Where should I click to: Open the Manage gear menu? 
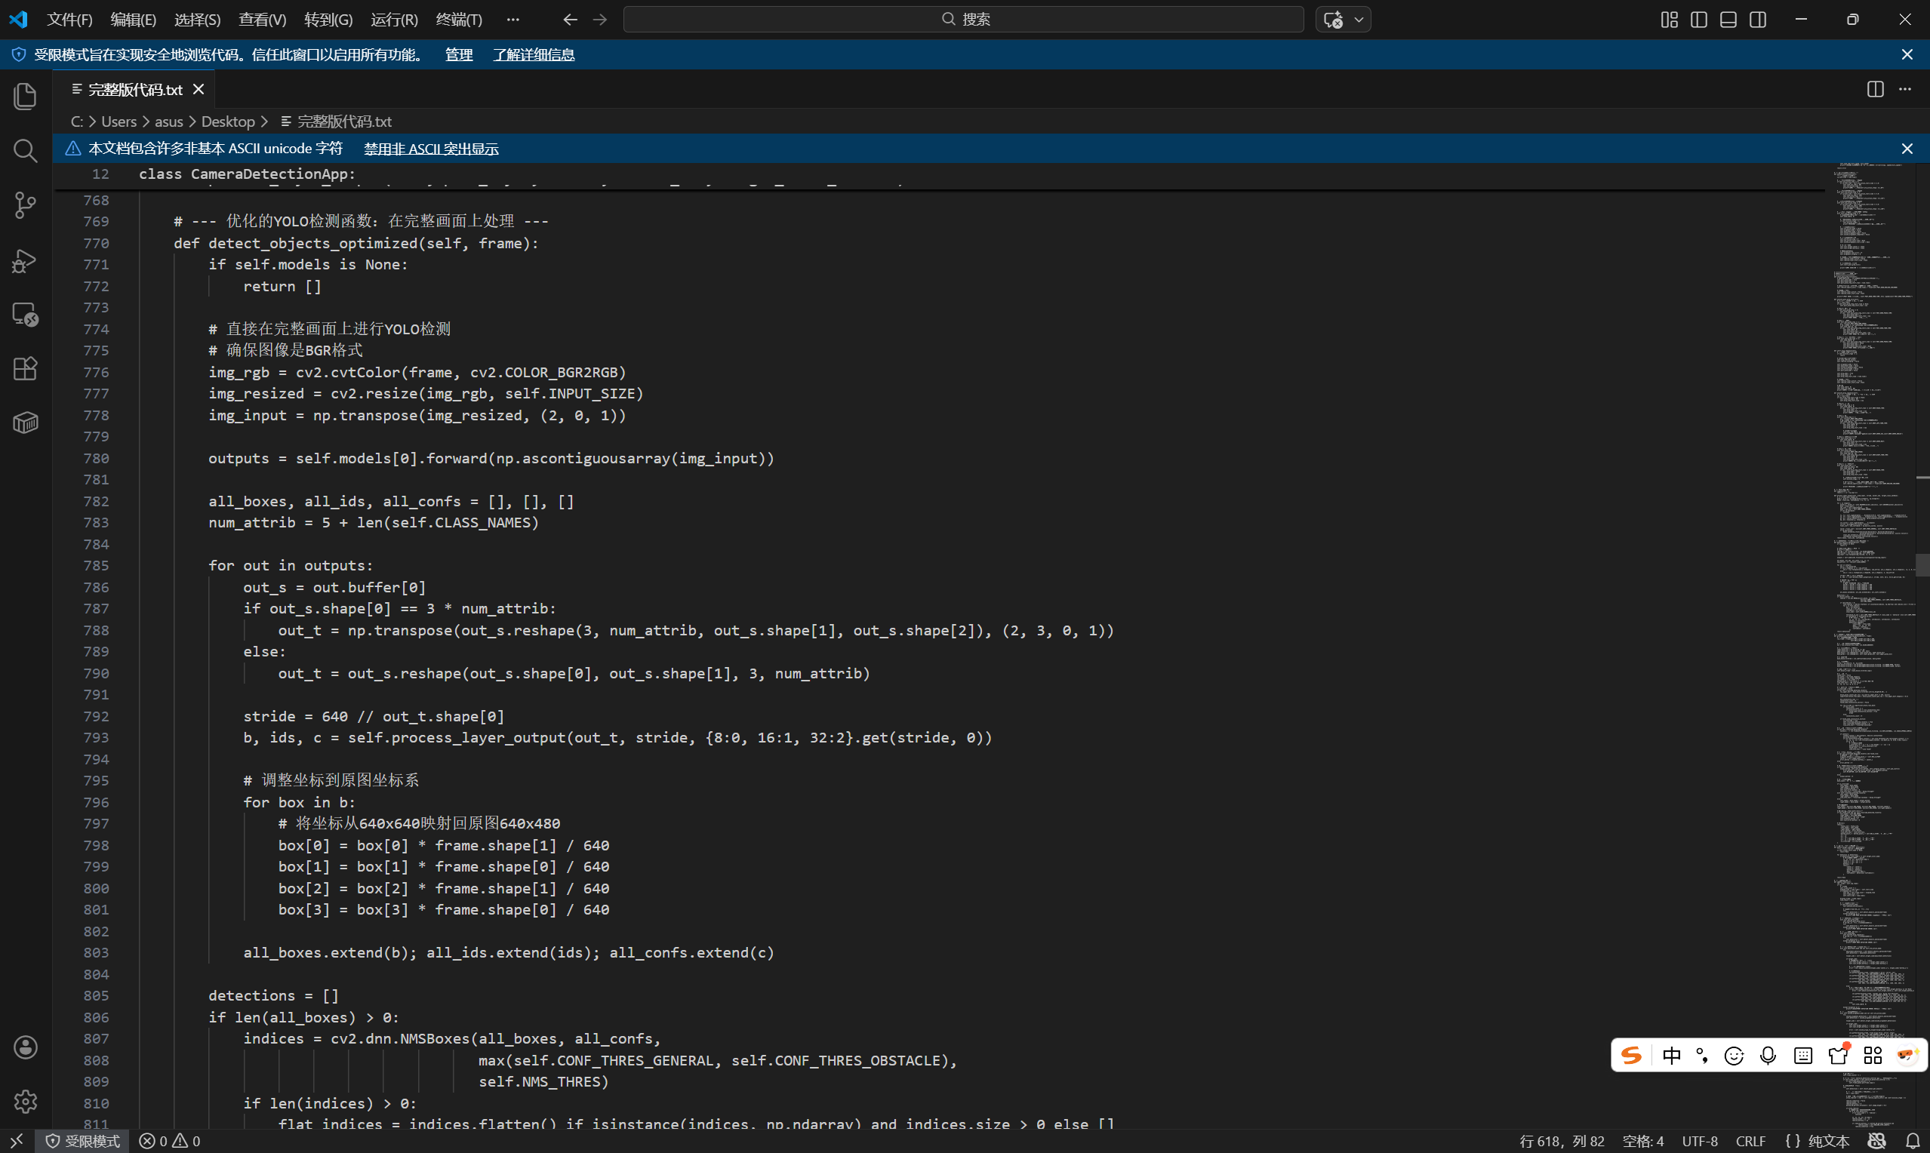[x=25, y=1101]
